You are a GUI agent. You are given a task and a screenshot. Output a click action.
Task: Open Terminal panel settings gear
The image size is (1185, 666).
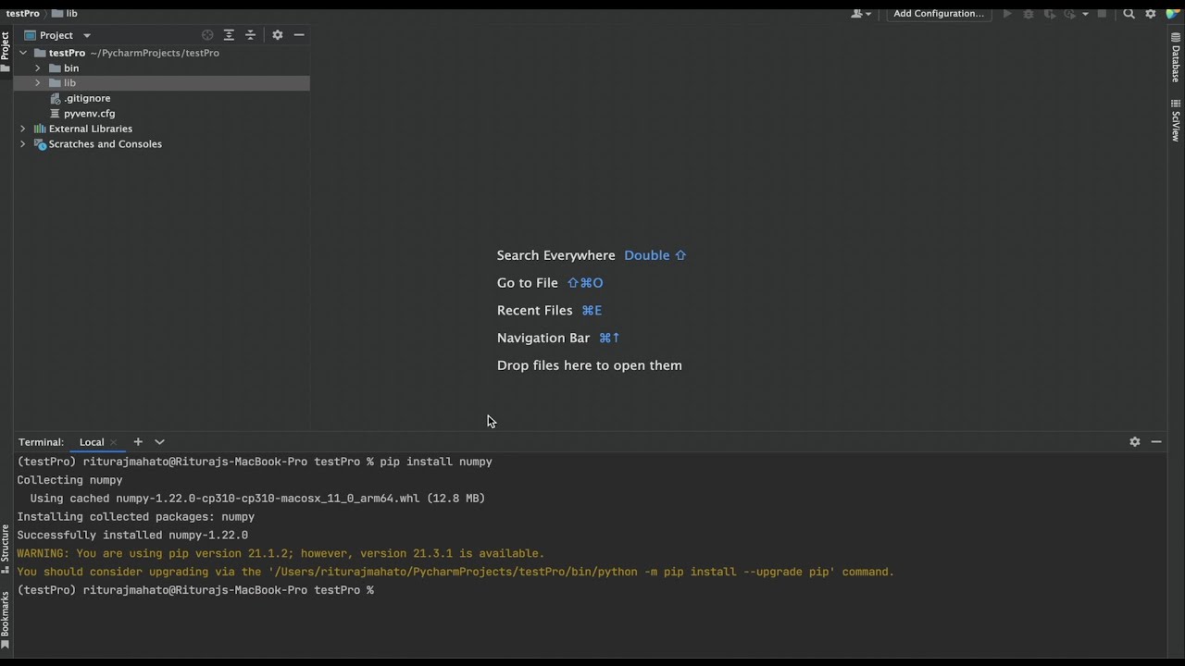(1134, 442)
